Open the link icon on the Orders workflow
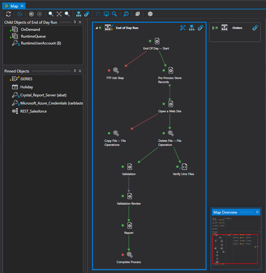This screenshot has height=273, width=266. click(x=255, y=28)
